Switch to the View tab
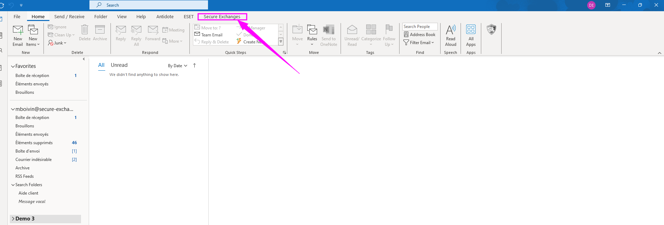This screenshot has height=225, width=664. point(122,16)
